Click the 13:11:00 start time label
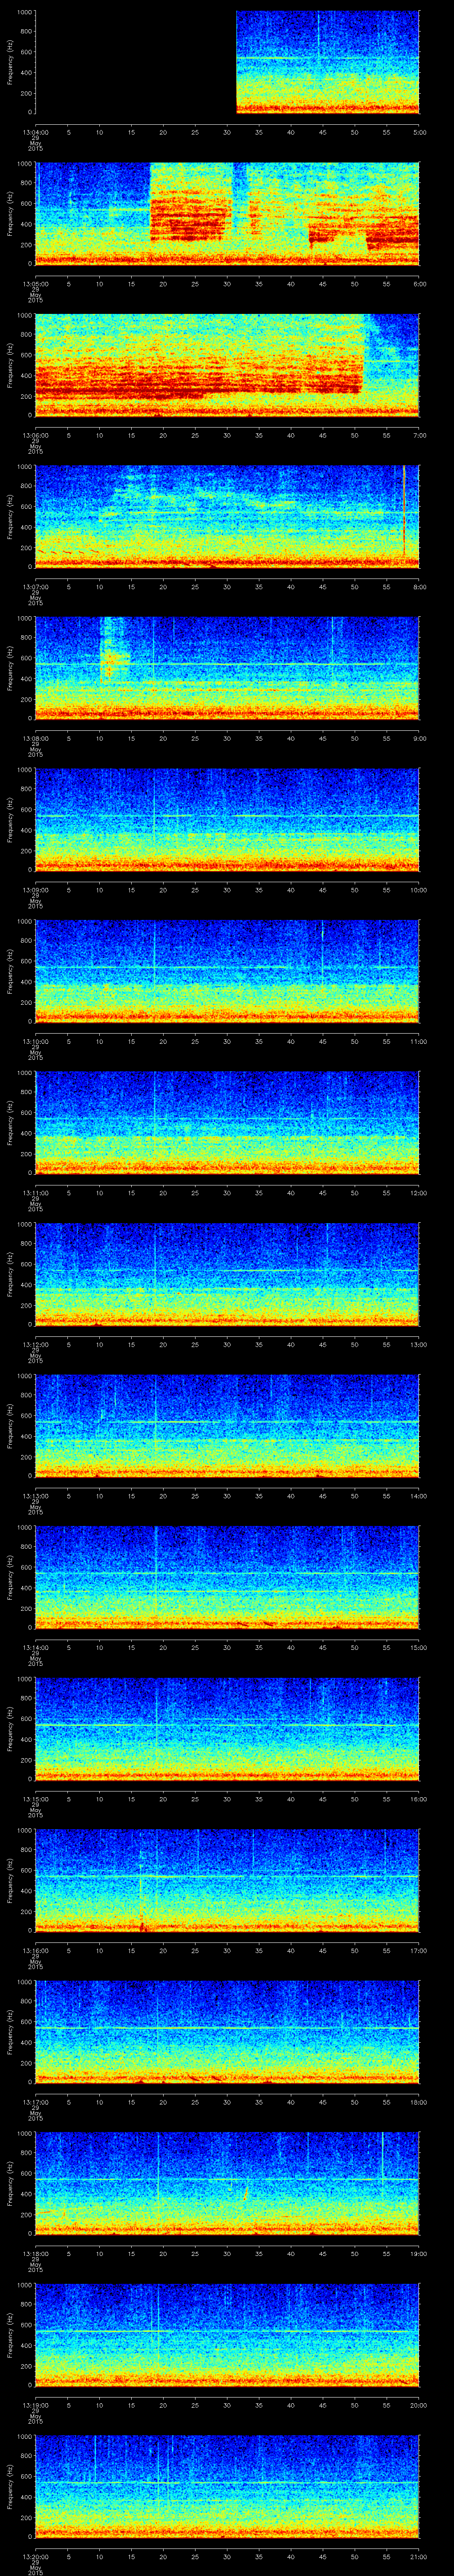 point(35,1193)
